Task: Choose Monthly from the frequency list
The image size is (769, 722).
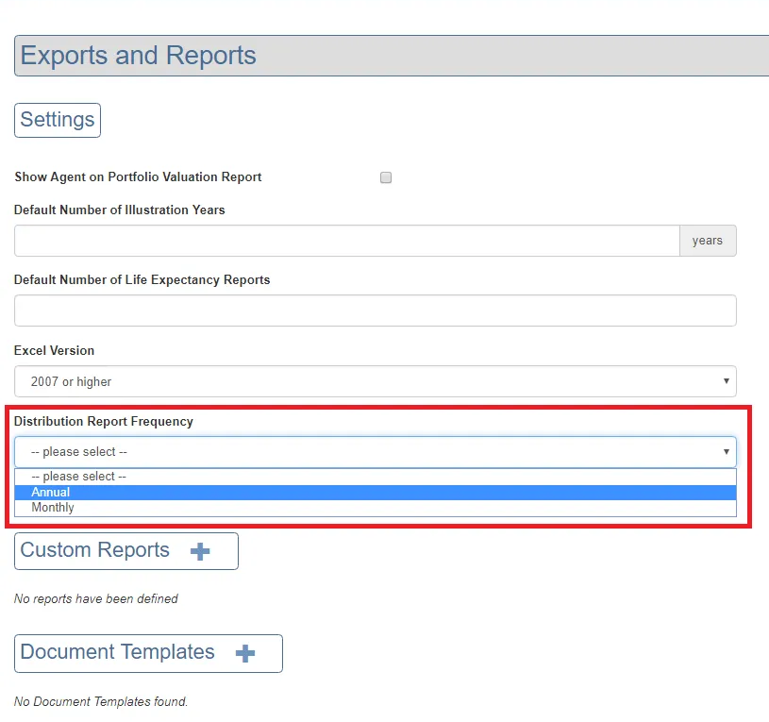Action: tap(375, 508)
